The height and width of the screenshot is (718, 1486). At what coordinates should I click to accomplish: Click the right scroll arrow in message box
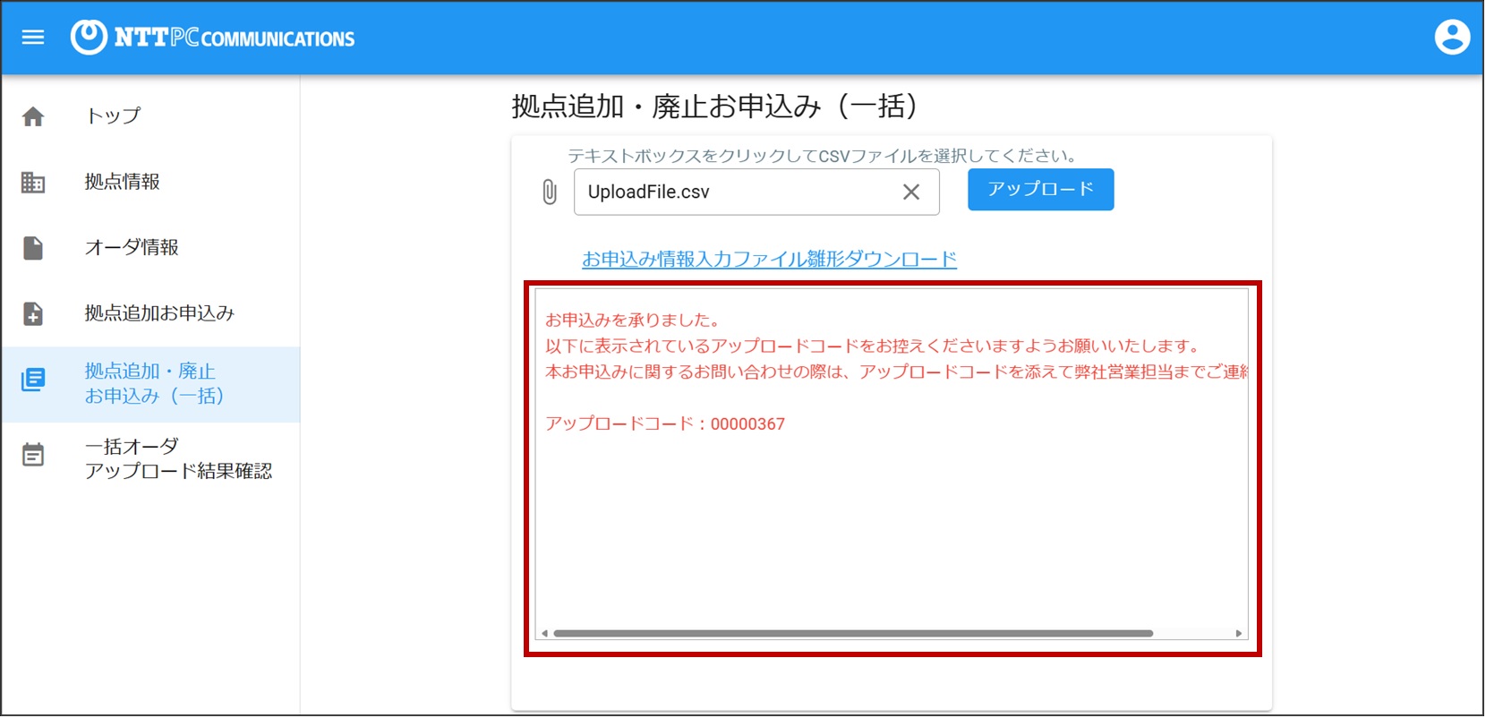click(1239, 633)
